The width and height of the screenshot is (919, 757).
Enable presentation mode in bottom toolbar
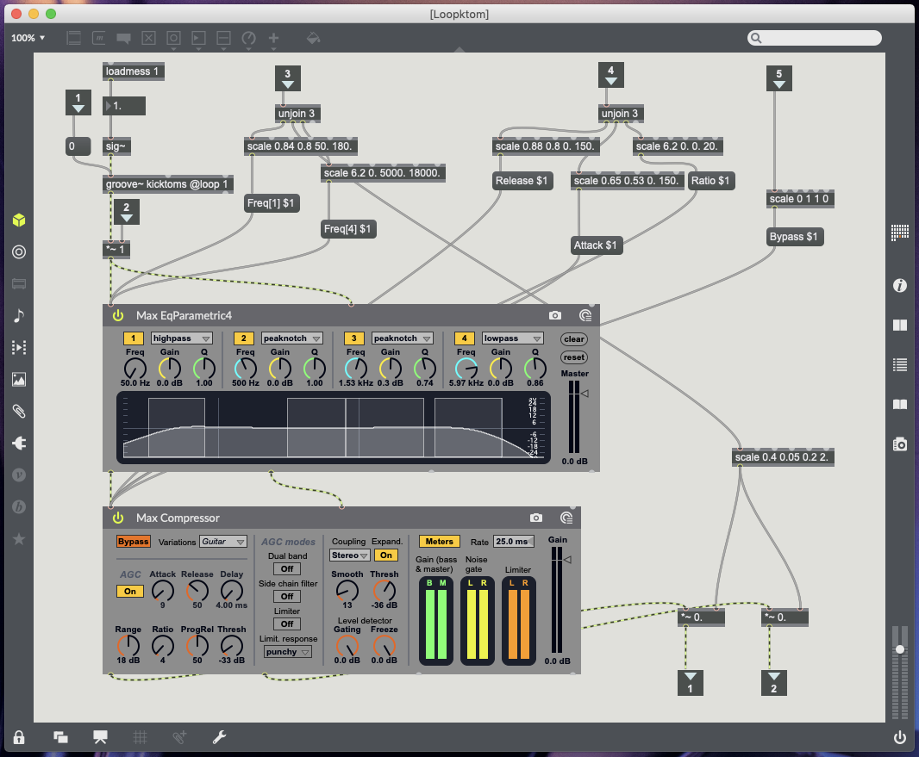pyautogui.click(x=100, y=737)
